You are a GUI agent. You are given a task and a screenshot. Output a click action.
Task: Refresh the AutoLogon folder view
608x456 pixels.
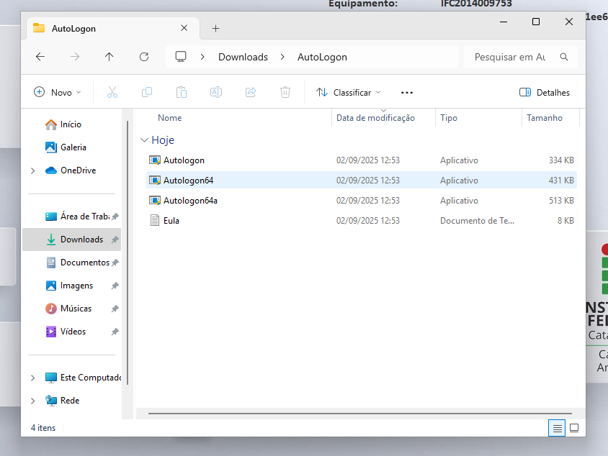144,57
